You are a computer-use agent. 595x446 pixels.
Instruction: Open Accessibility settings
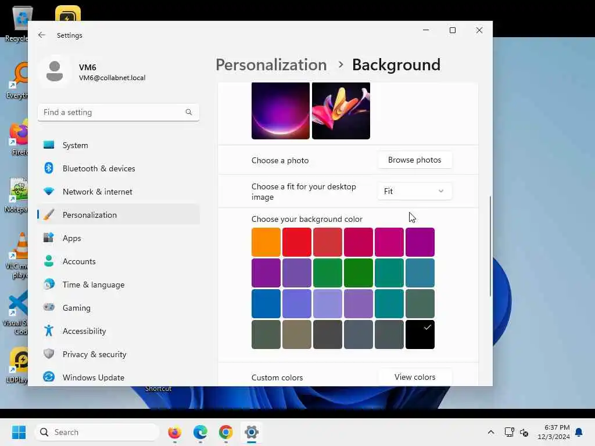point(118,330)
